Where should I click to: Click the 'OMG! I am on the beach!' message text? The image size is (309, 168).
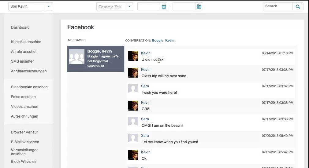tap(162, 126)
